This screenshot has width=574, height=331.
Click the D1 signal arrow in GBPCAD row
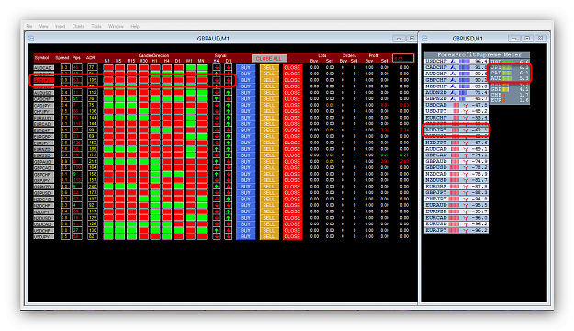click(x=228, y=167)
